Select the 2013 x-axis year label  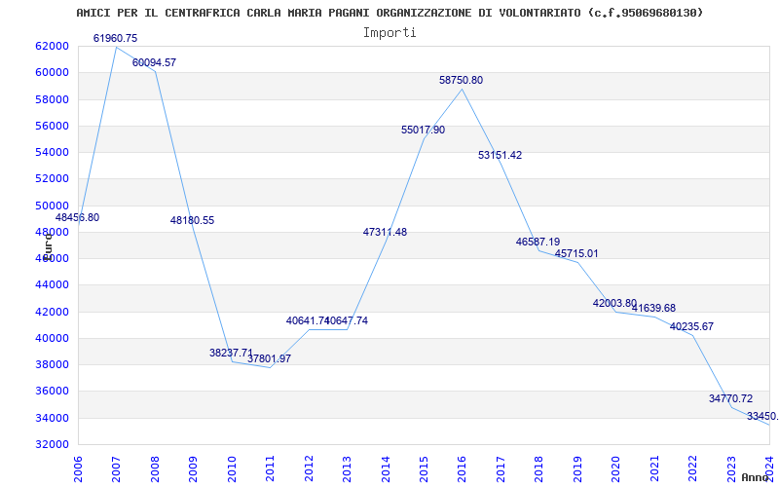click(347, 468)
